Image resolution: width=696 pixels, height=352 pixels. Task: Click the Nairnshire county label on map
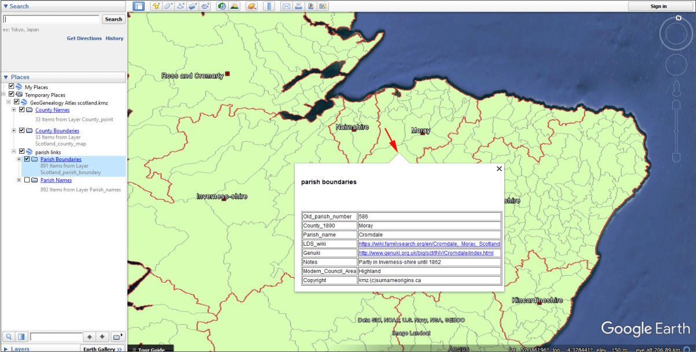pos(352,127)
